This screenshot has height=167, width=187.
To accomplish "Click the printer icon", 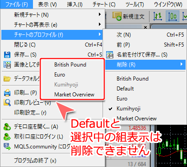I will coord(7,93).
